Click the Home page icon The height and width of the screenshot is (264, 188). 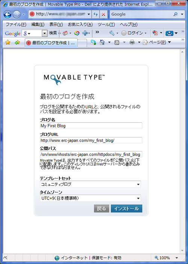[x=102, y=42]
